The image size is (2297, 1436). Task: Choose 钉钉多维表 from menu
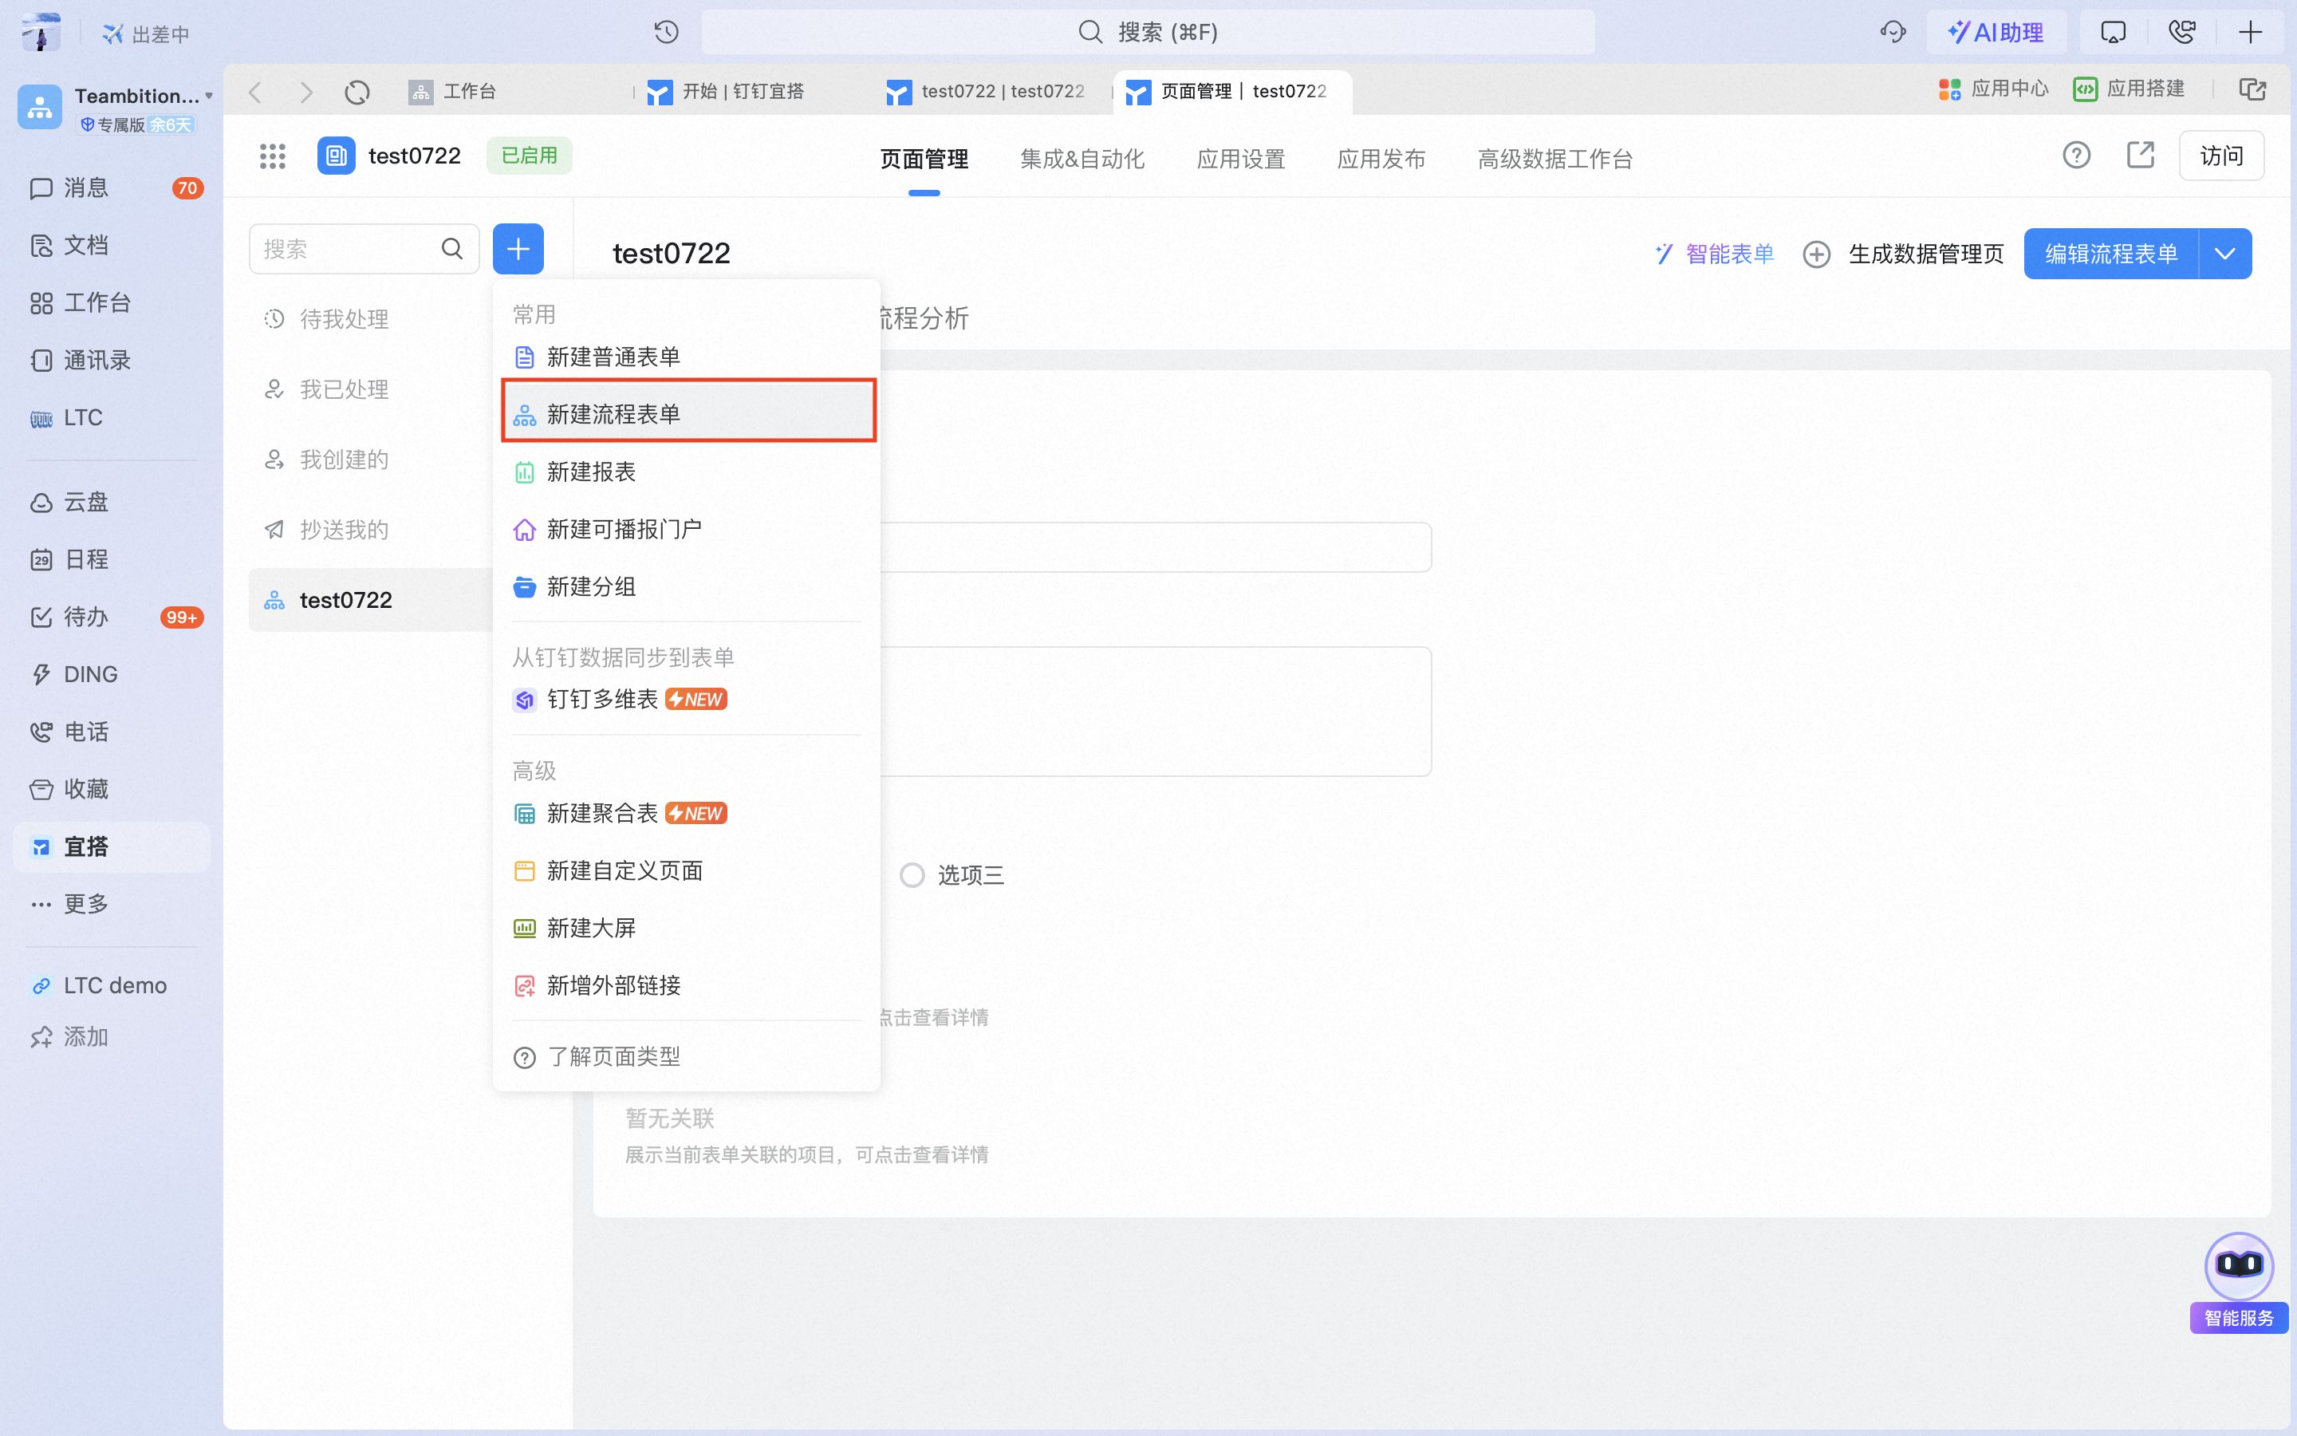tap(688, 700)
